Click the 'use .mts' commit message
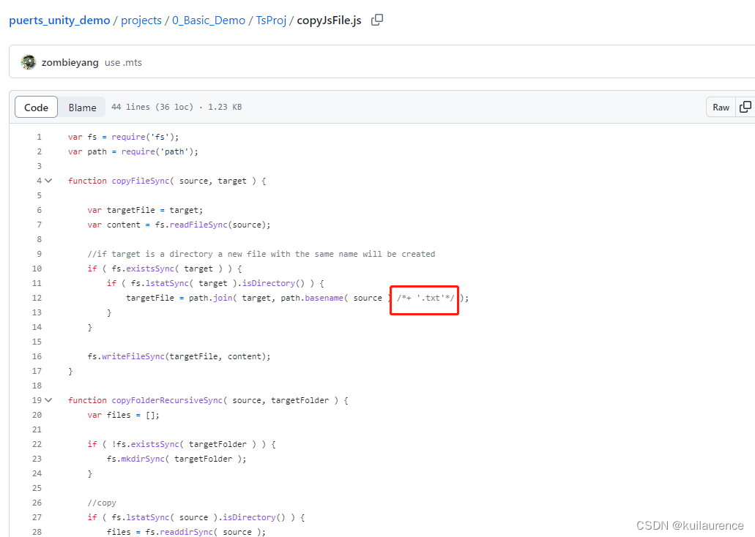 [123, 62]
